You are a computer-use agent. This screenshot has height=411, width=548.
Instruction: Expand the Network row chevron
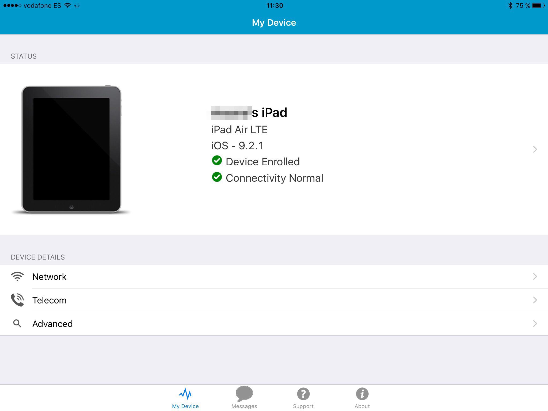535,276
